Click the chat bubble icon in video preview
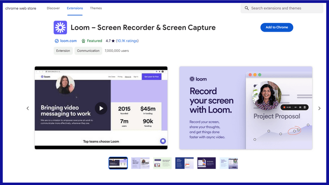The width and height of the screenshot is (329, 185). [163, 141]
